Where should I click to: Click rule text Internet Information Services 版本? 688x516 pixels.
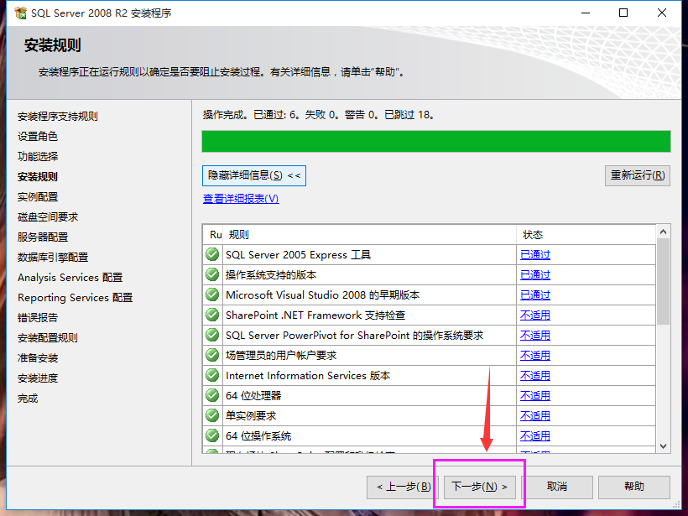(x=308, y=376)
